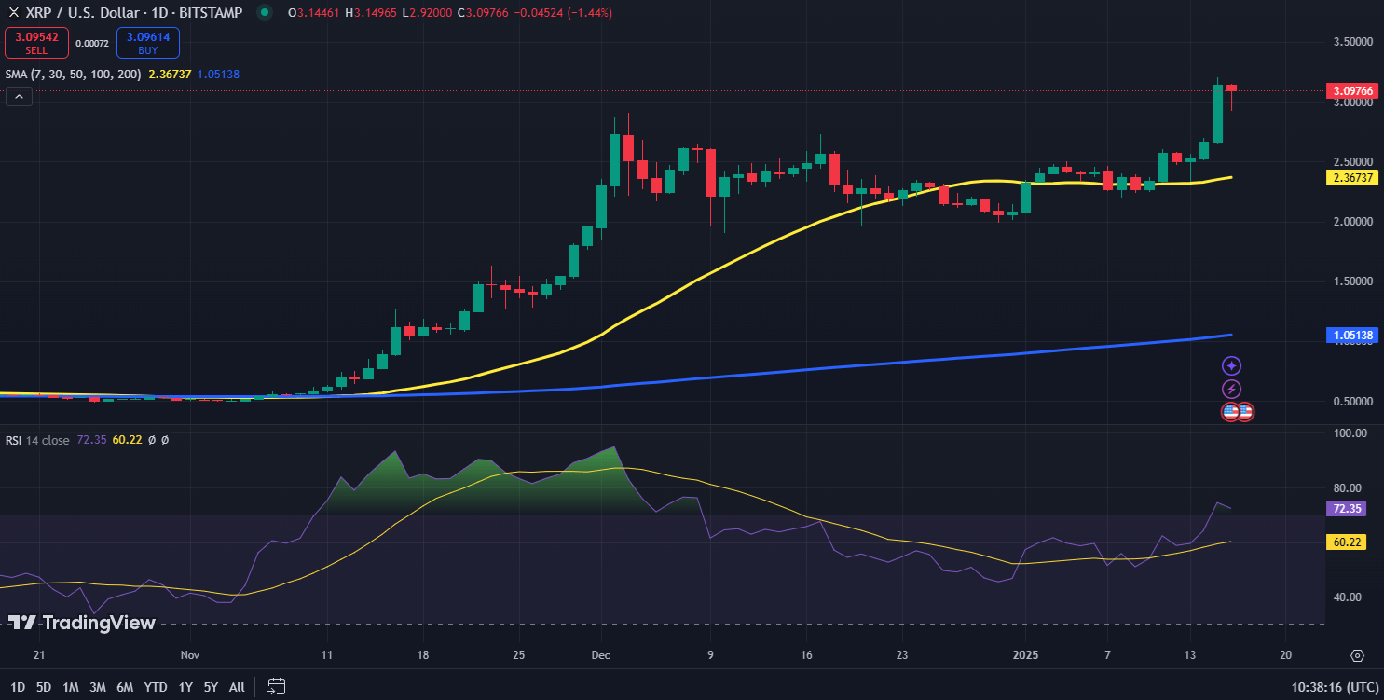This screenshot has height=700, width=1384.
Task: Switch to the 1M time range
Action: [x=71, y=687]
